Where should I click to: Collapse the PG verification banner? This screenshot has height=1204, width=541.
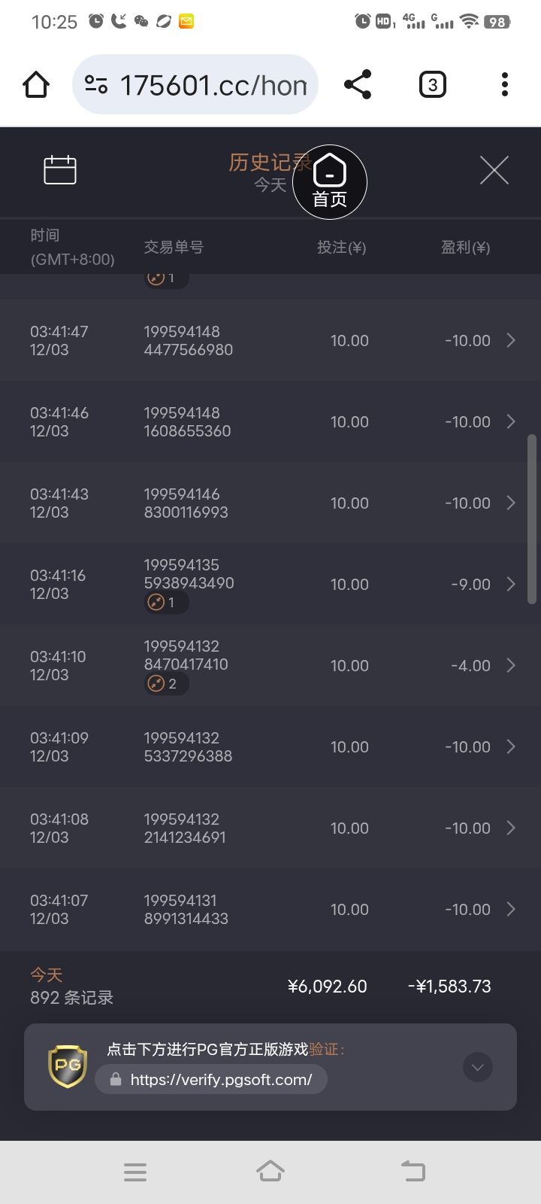(478, 1067)
